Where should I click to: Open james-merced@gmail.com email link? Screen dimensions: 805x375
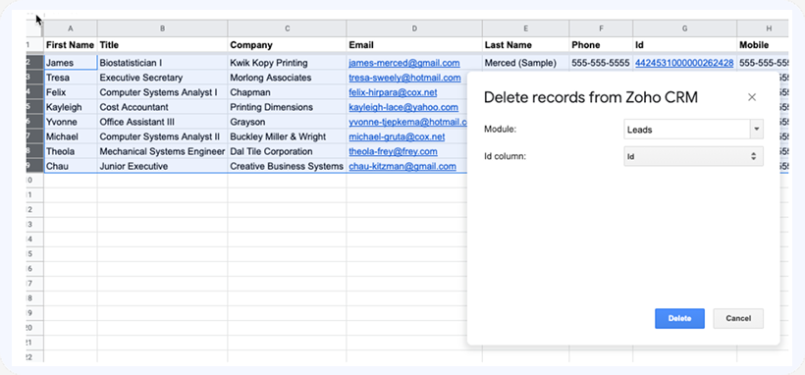click(404, 63)
